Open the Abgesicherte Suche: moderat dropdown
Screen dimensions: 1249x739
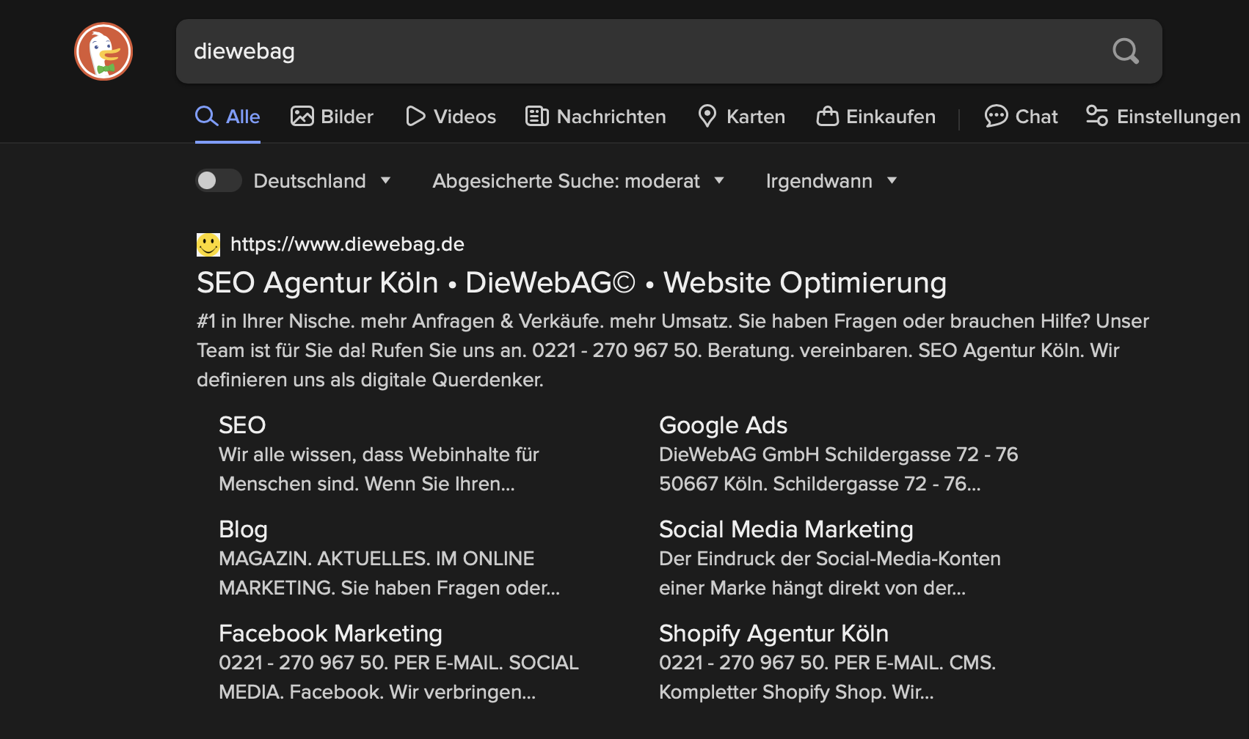coord(578,180)
